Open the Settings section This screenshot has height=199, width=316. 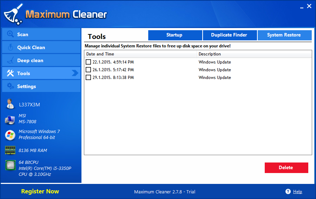41,86
